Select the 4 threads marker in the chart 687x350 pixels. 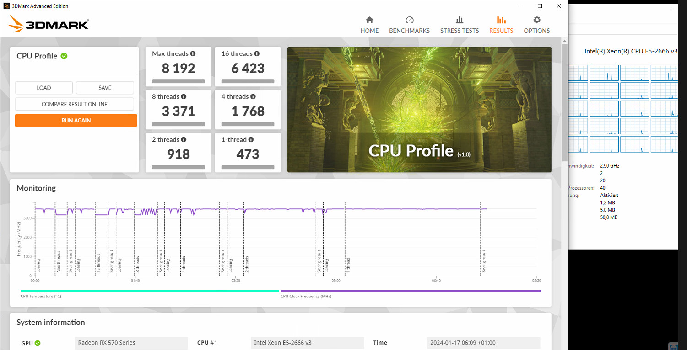(x=184, y=265)
